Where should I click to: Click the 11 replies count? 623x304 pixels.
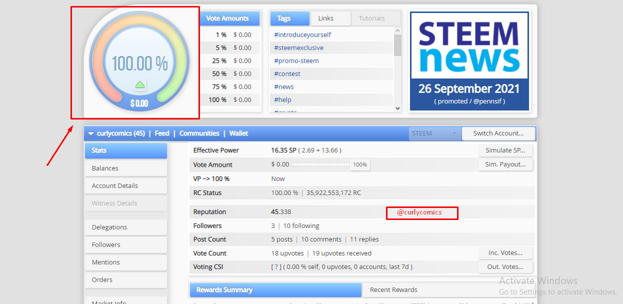364,239
